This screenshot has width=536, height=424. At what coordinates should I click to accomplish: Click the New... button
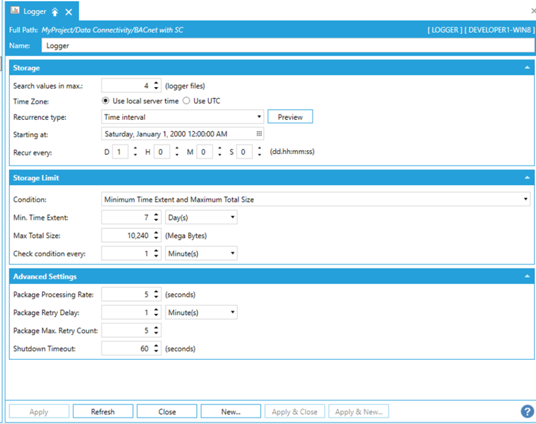230,411
